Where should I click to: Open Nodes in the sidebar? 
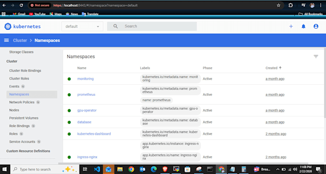[14, 110]
